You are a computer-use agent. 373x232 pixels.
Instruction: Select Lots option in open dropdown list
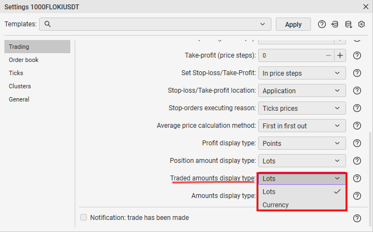pyautogui.click(x=302, y=191)
